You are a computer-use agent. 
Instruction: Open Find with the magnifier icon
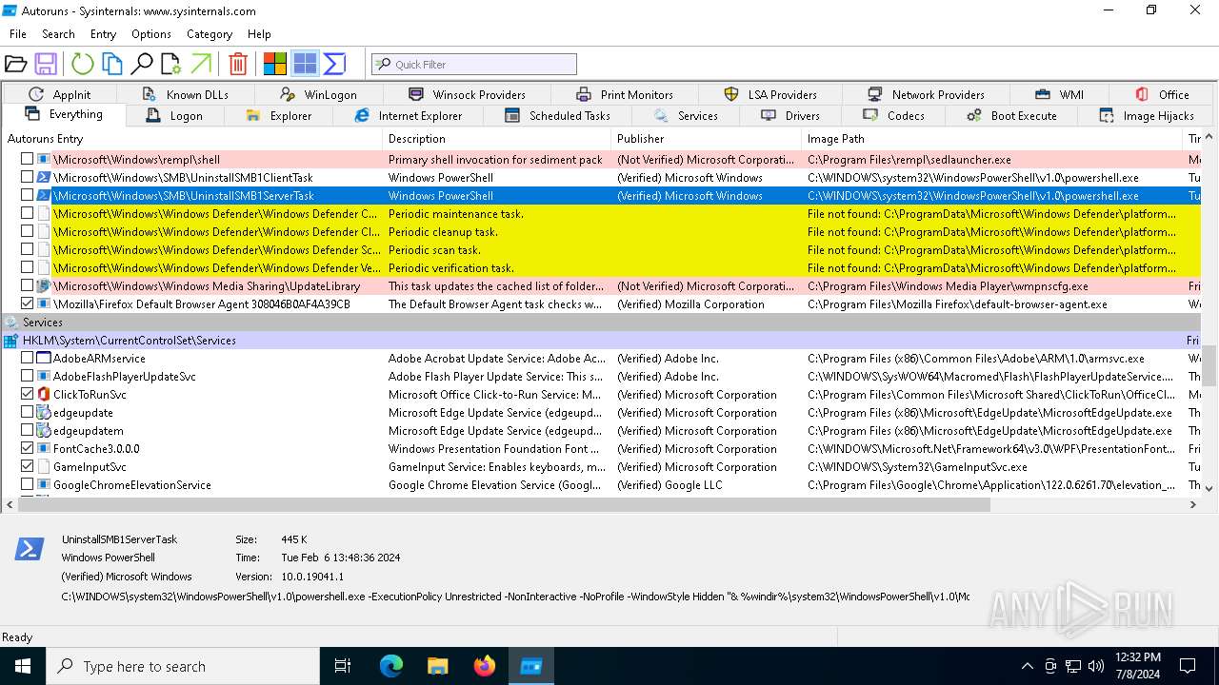142,64
